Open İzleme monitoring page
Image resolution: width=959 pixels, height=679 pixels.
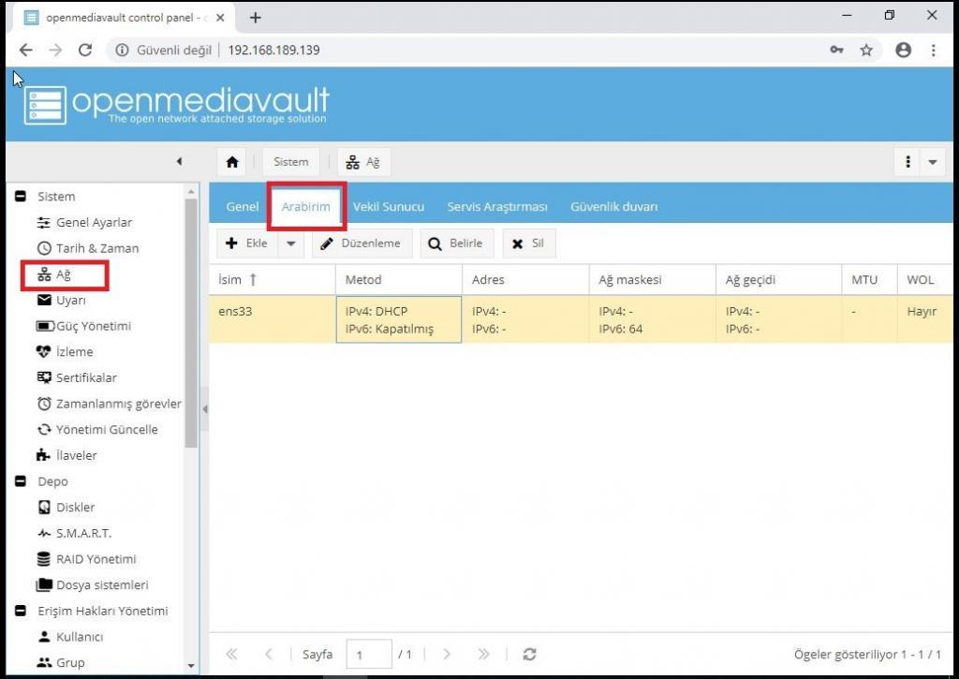tap(65, 352)
